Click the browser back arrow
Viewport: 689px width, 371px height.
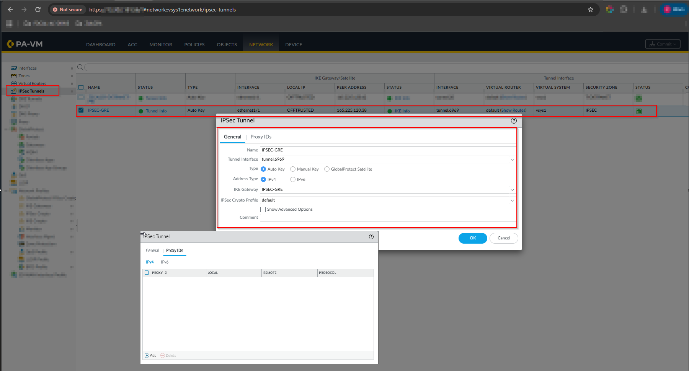(10, 10)
